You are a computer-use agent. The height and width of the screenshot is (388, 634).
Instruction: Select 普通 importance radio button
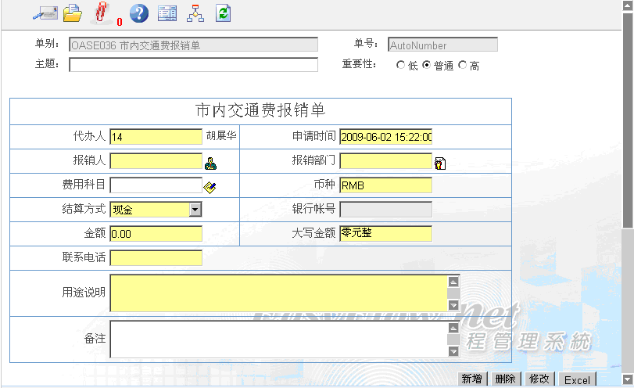click(426, 66)
